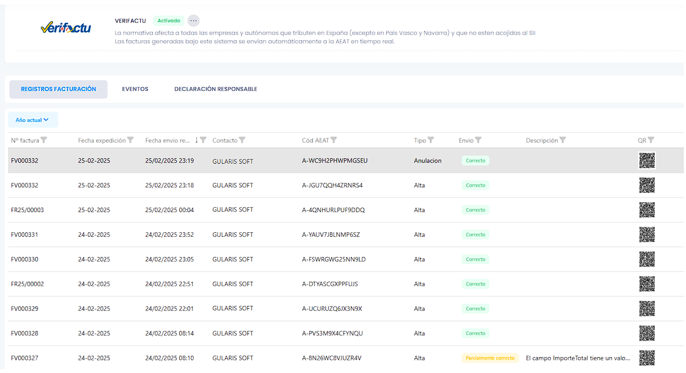This screenshot has height=373, width=686.
Task: Filter the Descripción column
Action: [x=563, y=140]
